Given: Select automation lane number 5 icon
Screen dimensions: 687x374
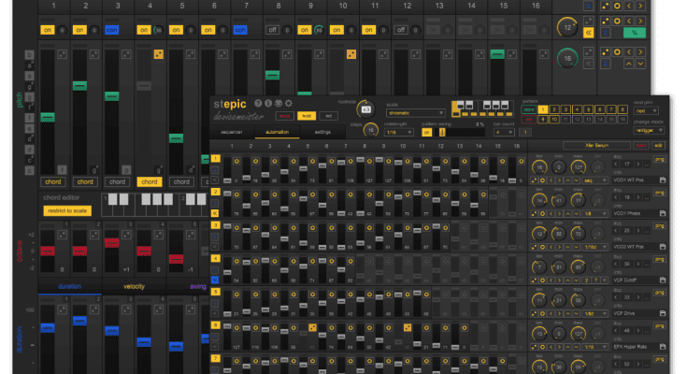Looking at the screenshot, I should click(216, 291).
